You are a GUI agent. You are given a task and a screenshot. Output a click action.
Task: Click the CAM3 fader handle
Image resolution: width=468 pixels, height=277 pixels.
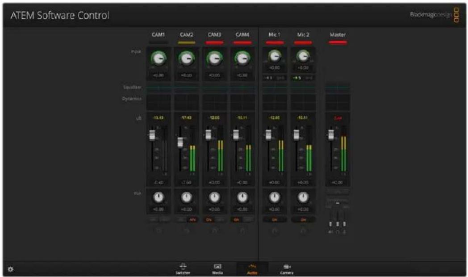point(209,135)
